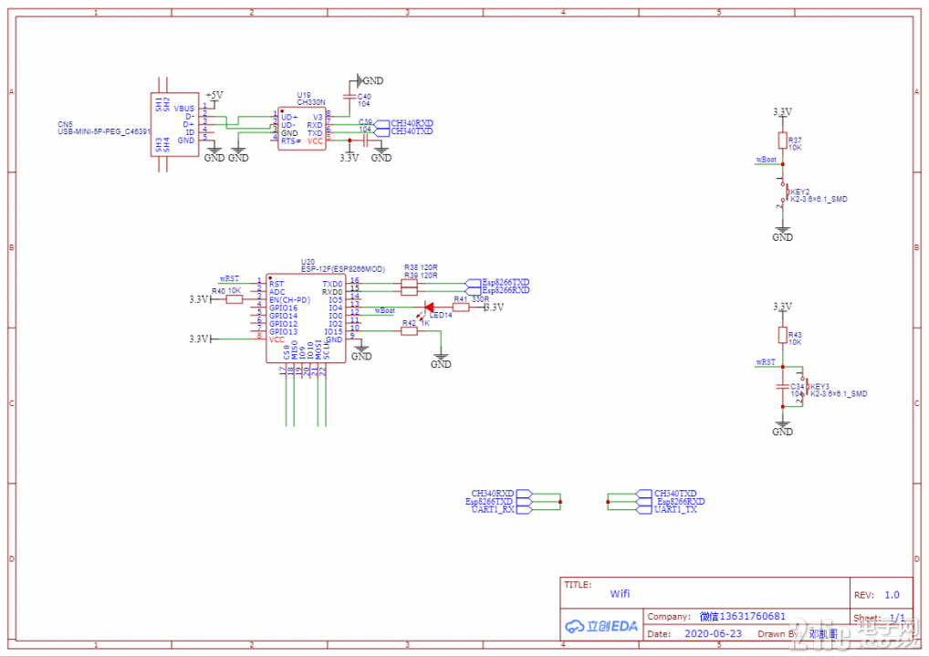Click the RTS# pin label on U19
Screen dimensions: 929x657
pyautogui.click(x=290, y=141)
